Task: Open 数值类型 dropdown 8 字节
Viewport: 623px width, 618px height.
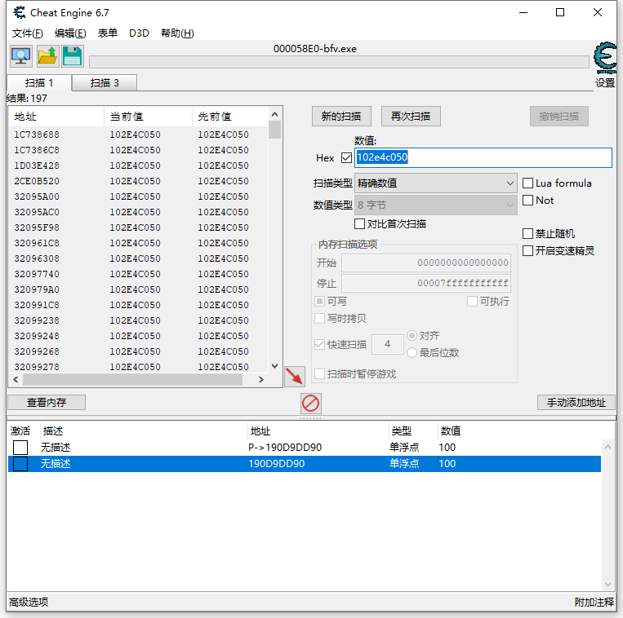Action: tap(435, 205)
